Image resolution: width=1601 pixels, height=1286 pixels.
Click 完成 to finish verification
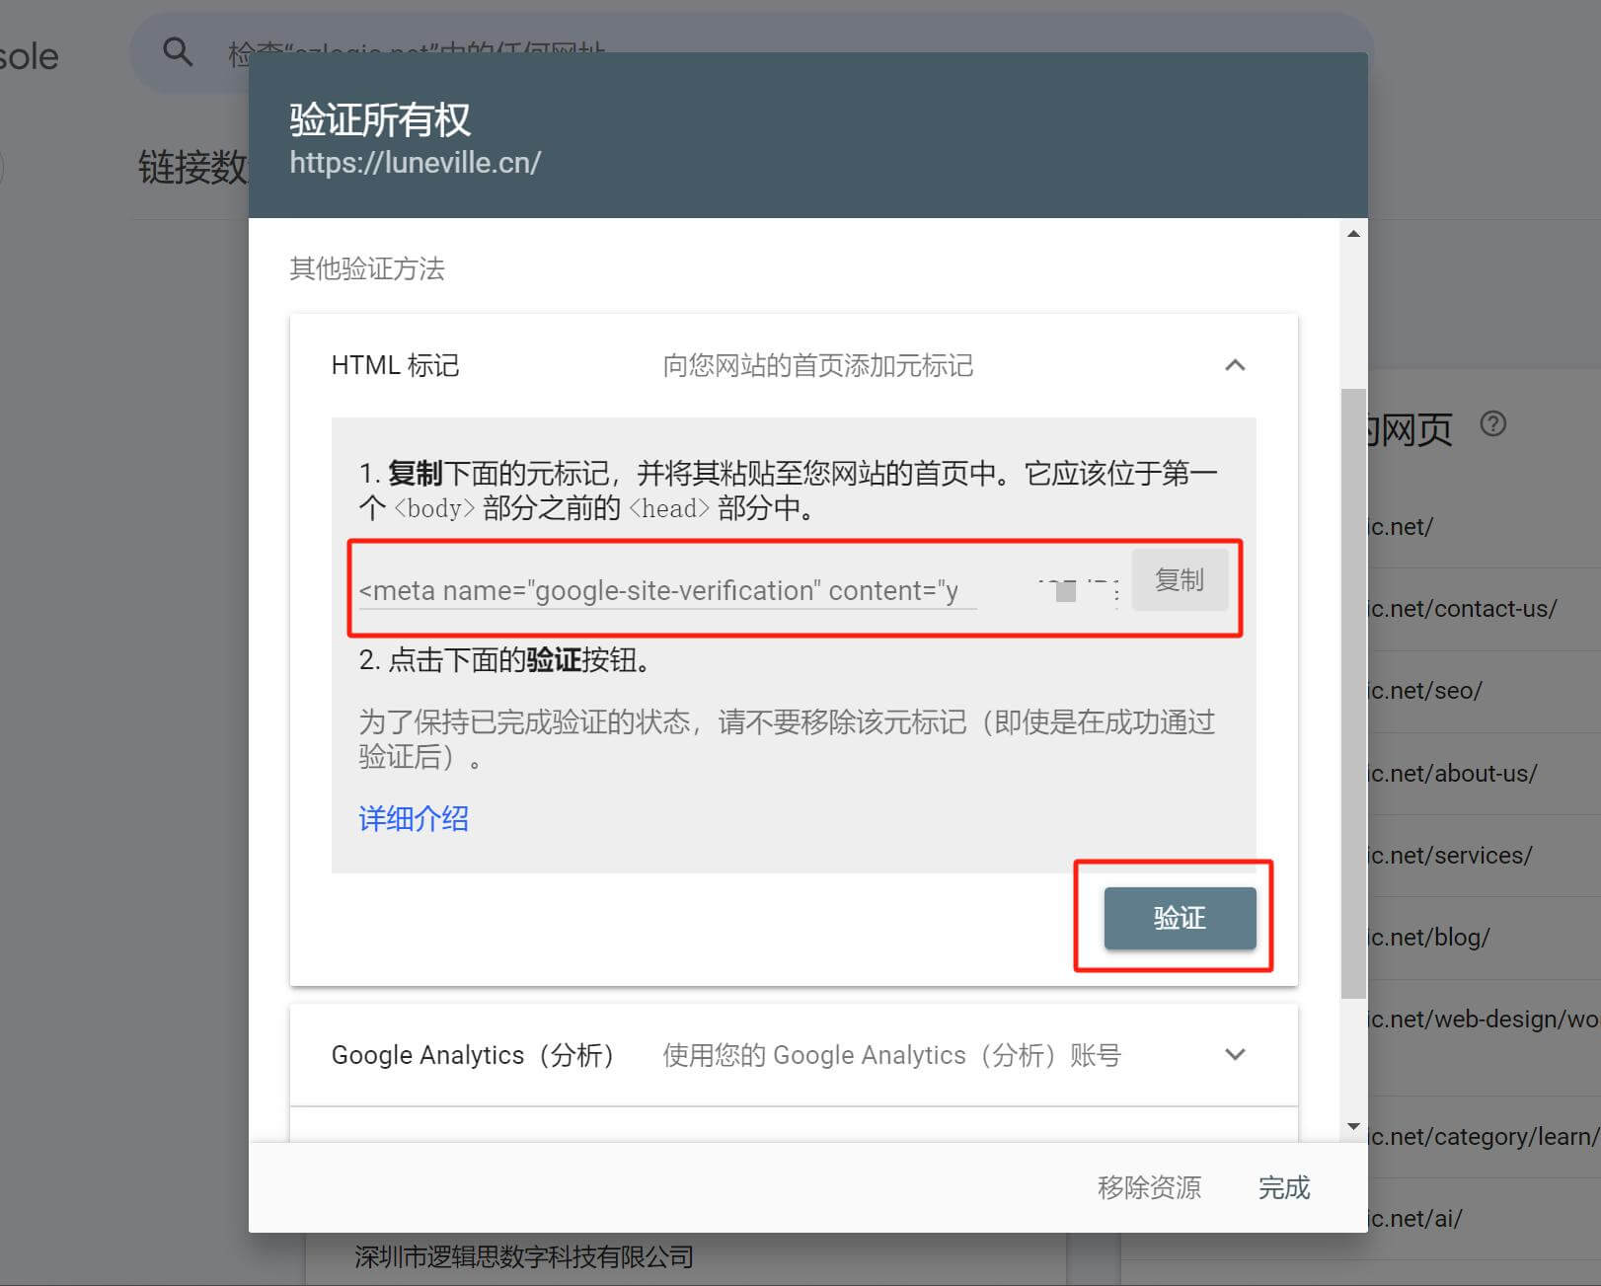pyautogui.click(x=1283, y=1187)
